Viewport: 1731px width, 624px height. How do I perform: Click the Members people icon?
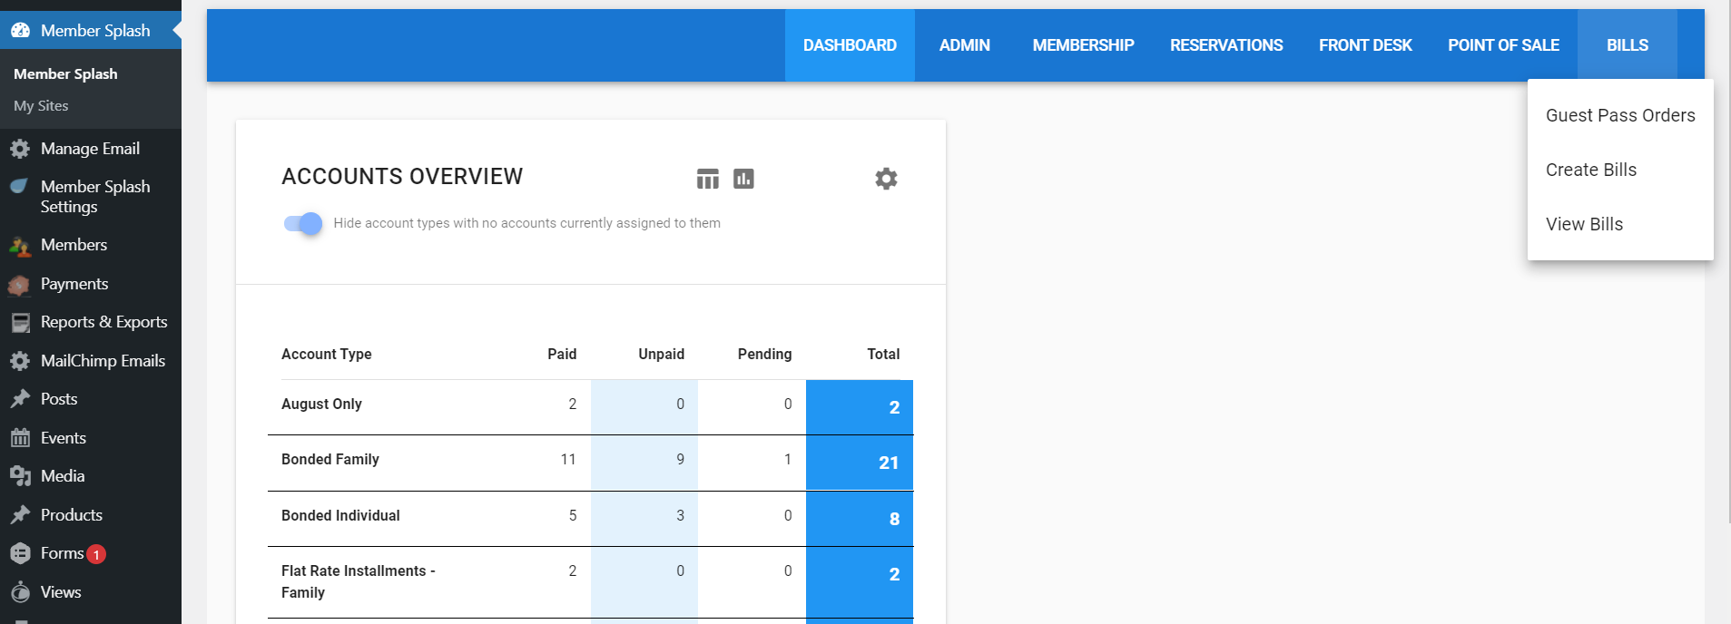coord(20,245)
